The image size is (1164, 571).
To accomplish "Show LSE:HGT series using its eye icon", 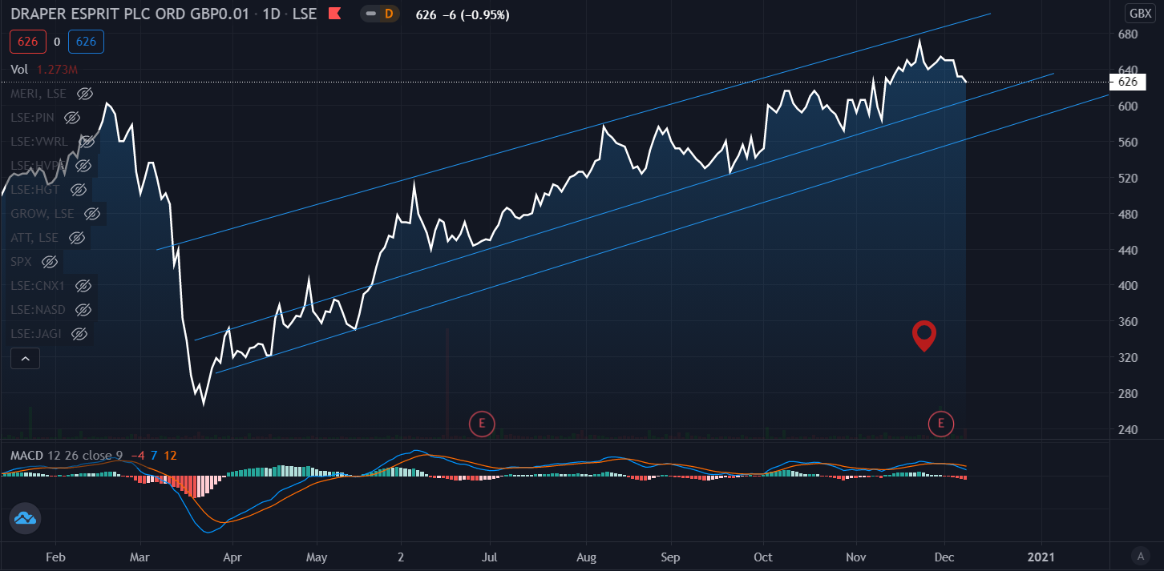I will click(x=78, y=190).
